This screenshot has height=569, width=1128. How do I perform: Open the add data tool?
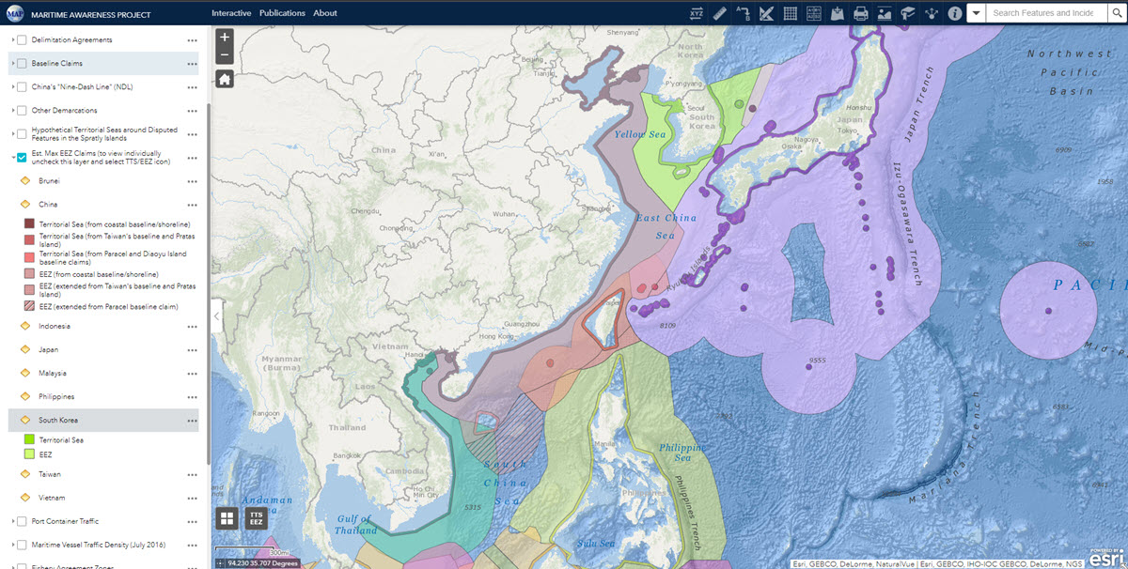[838, 13]
